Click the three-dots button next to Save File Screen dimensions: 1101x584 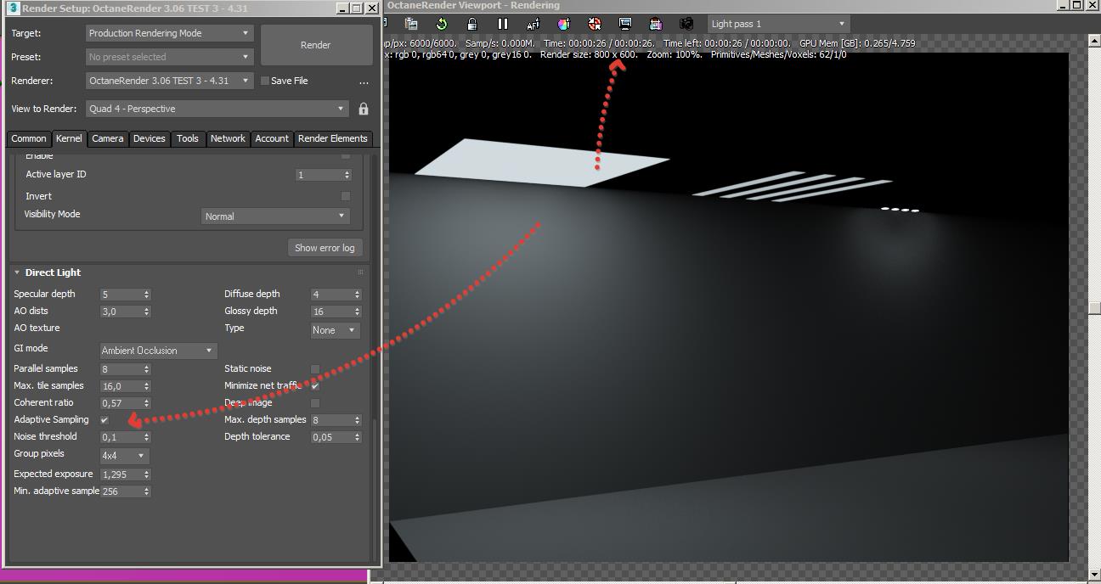click(364, 81)
